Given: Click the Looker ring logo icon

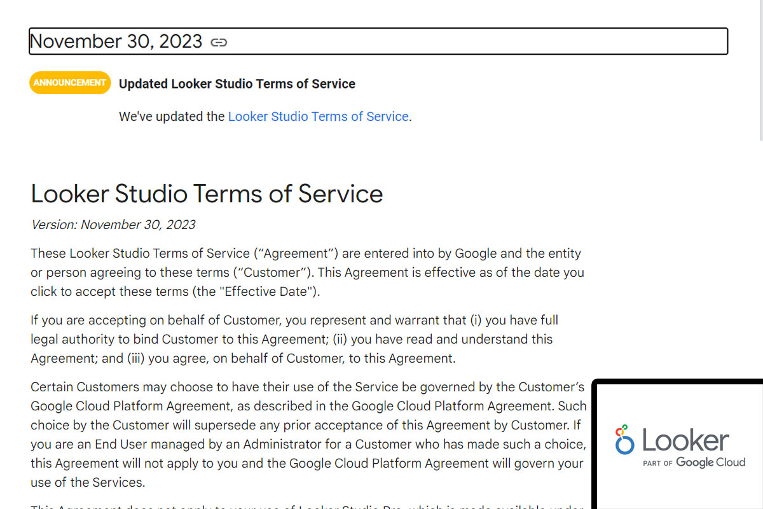Looking at the screenshot, I should [624, 440].
